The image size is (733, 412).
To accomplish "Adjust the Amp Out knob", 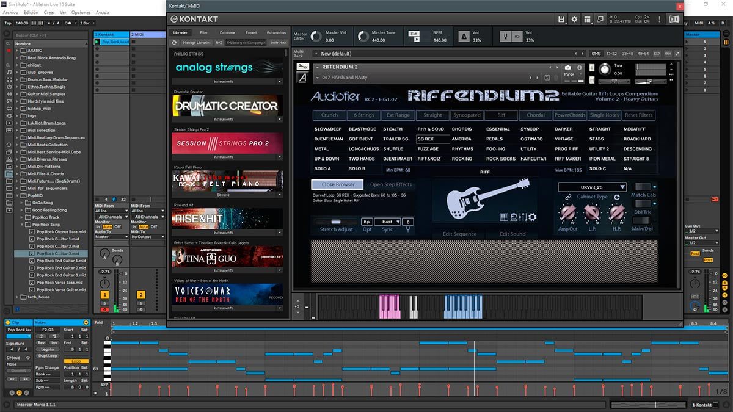I will (567, 212).
